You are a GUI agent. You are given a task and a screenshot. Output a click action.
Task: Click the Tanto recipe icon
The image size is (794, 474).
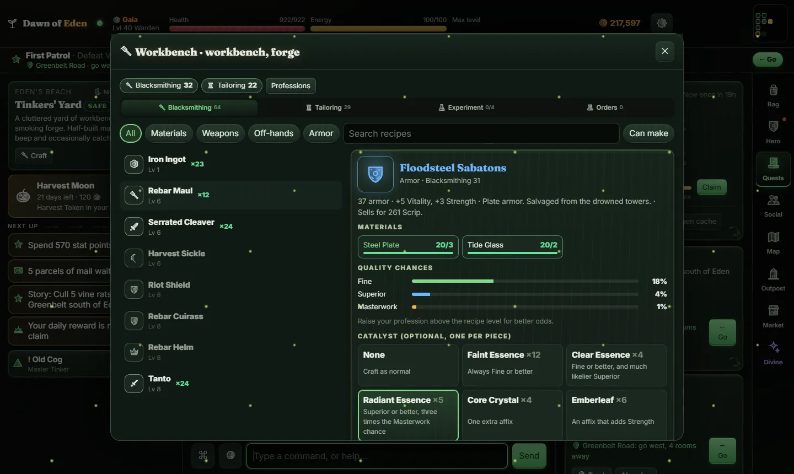[134, 383]
